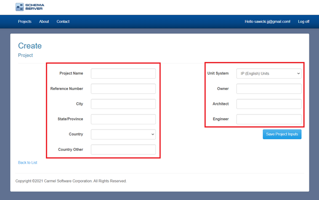
Task: Focus the Project Name input field
Action: (123, 74)
